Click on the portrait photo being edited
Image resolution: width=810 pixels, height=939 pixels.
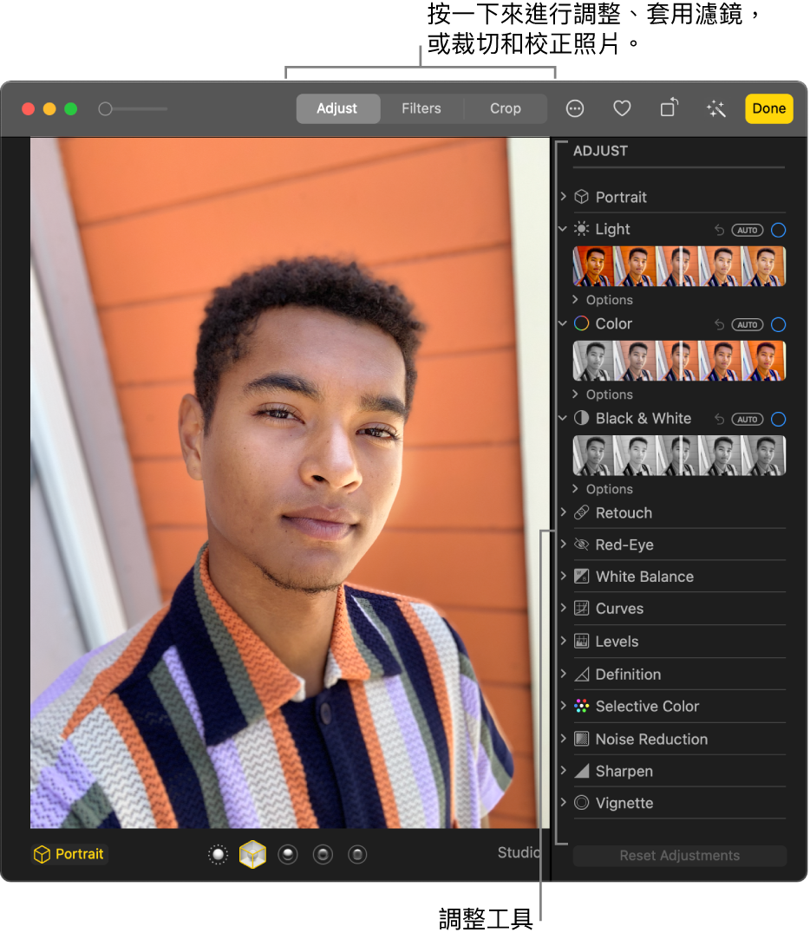coord(290,483)
